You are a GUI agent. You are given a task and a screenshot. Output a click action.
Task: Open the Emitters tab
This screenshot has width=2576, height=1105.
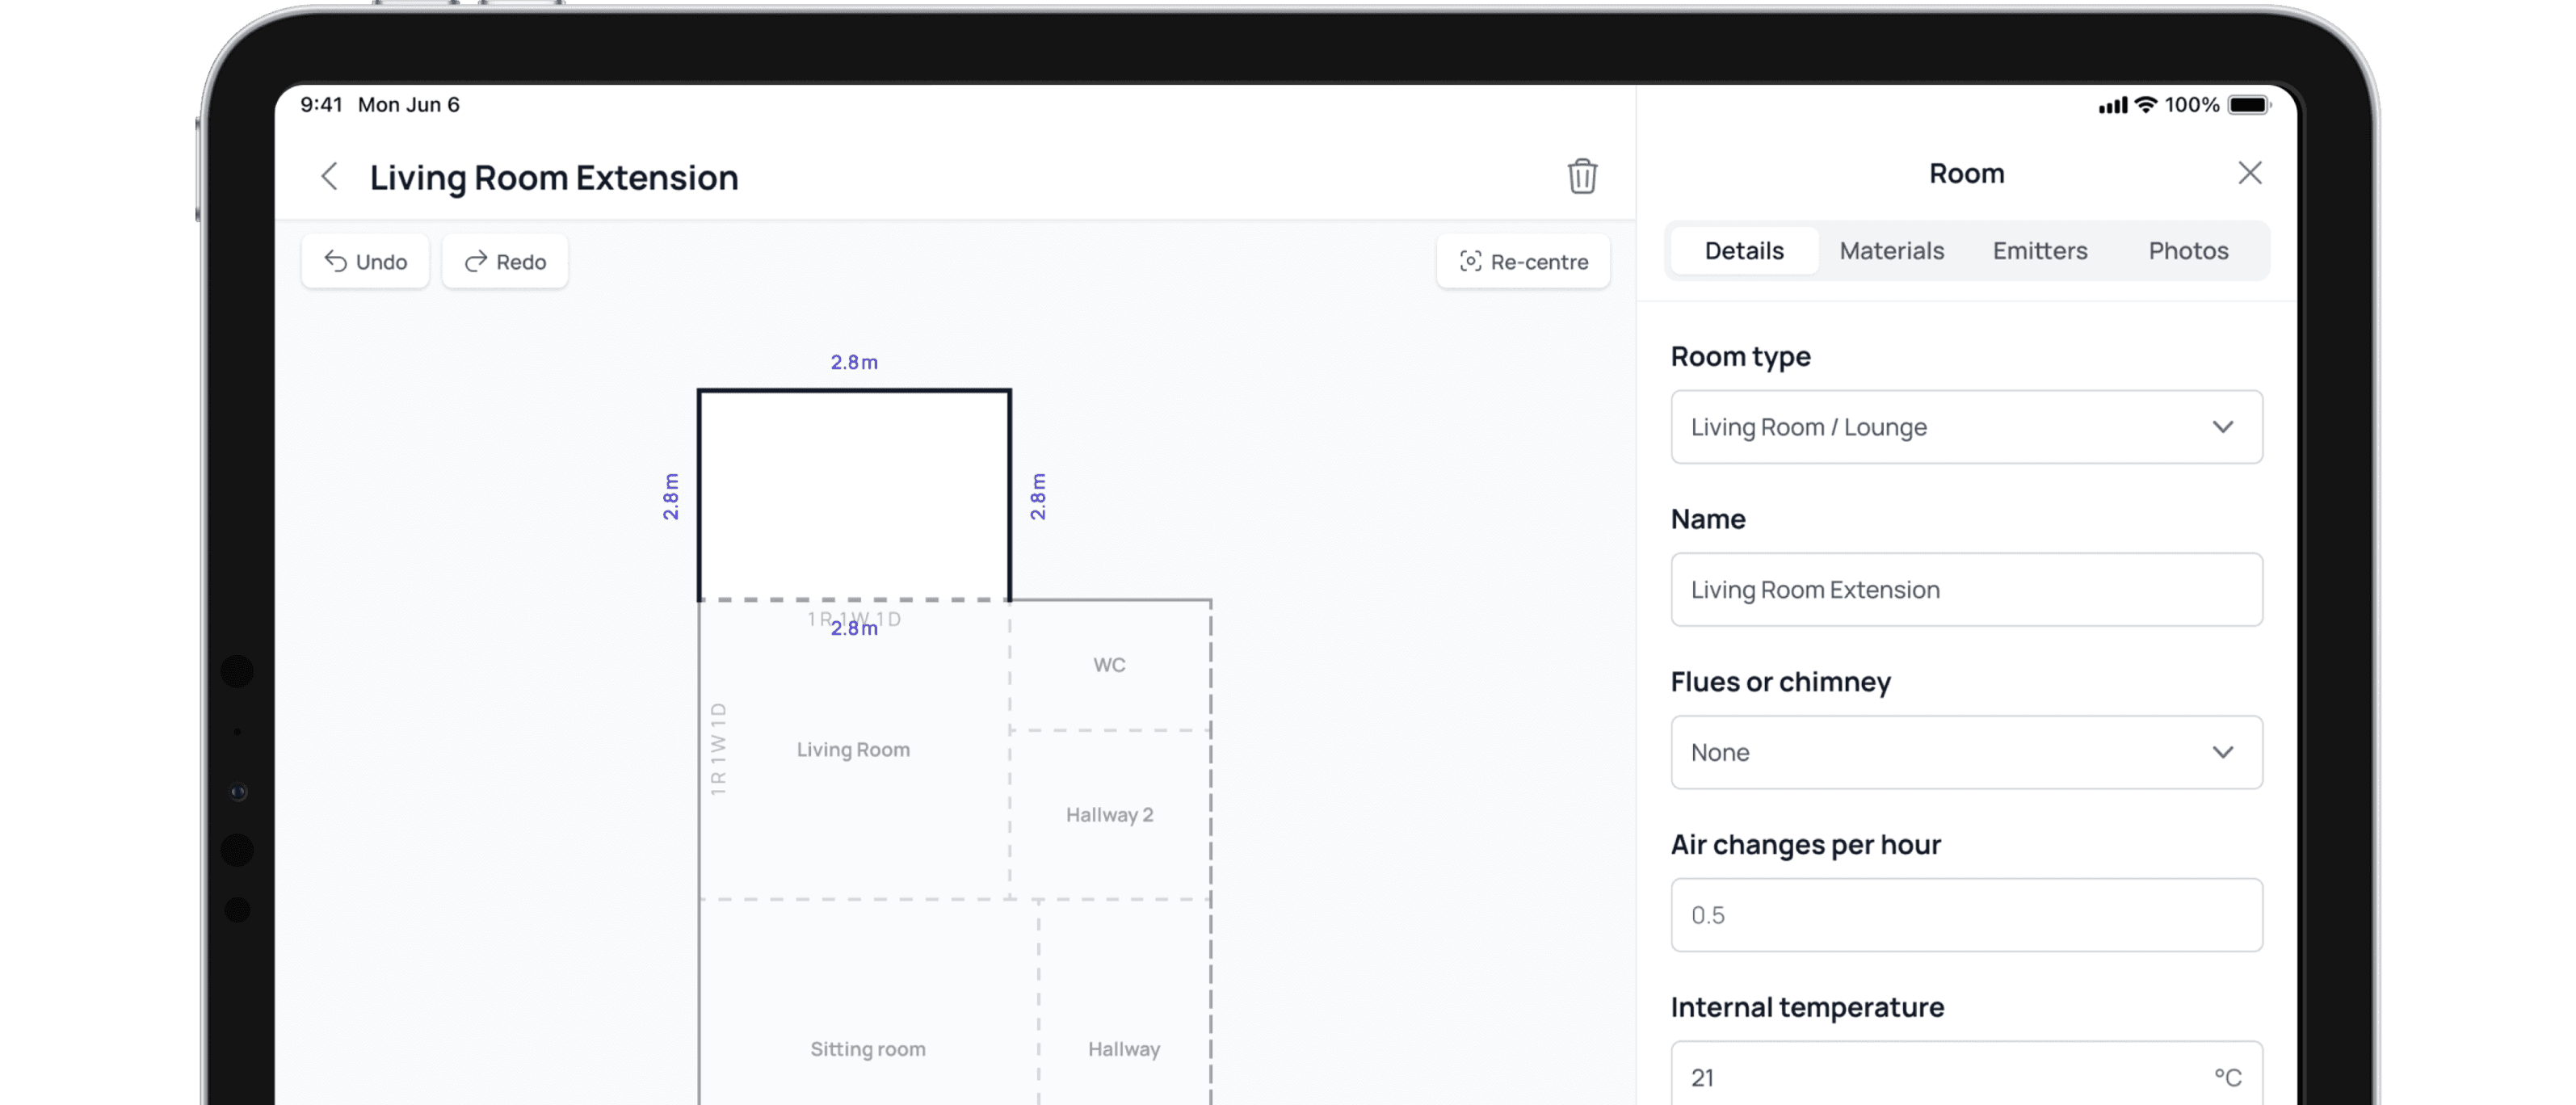2039,251
